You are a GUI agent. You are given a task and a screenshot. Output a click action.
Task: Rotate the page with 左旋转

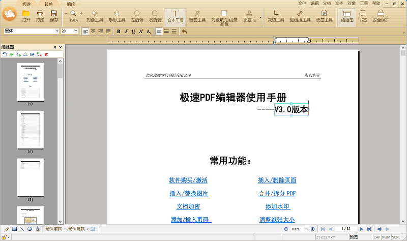coord(137,16)
